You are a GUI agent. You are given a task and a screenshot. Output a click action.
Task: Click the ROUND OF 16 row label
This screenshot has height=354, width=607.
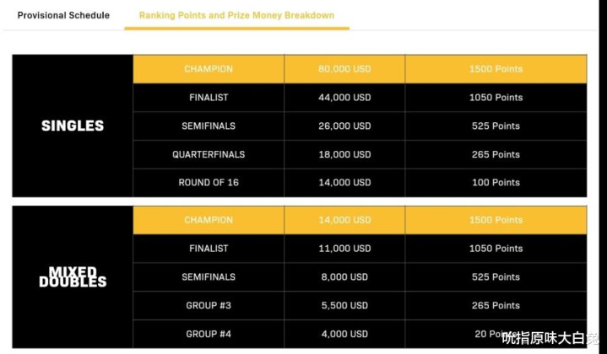(209, 182)
